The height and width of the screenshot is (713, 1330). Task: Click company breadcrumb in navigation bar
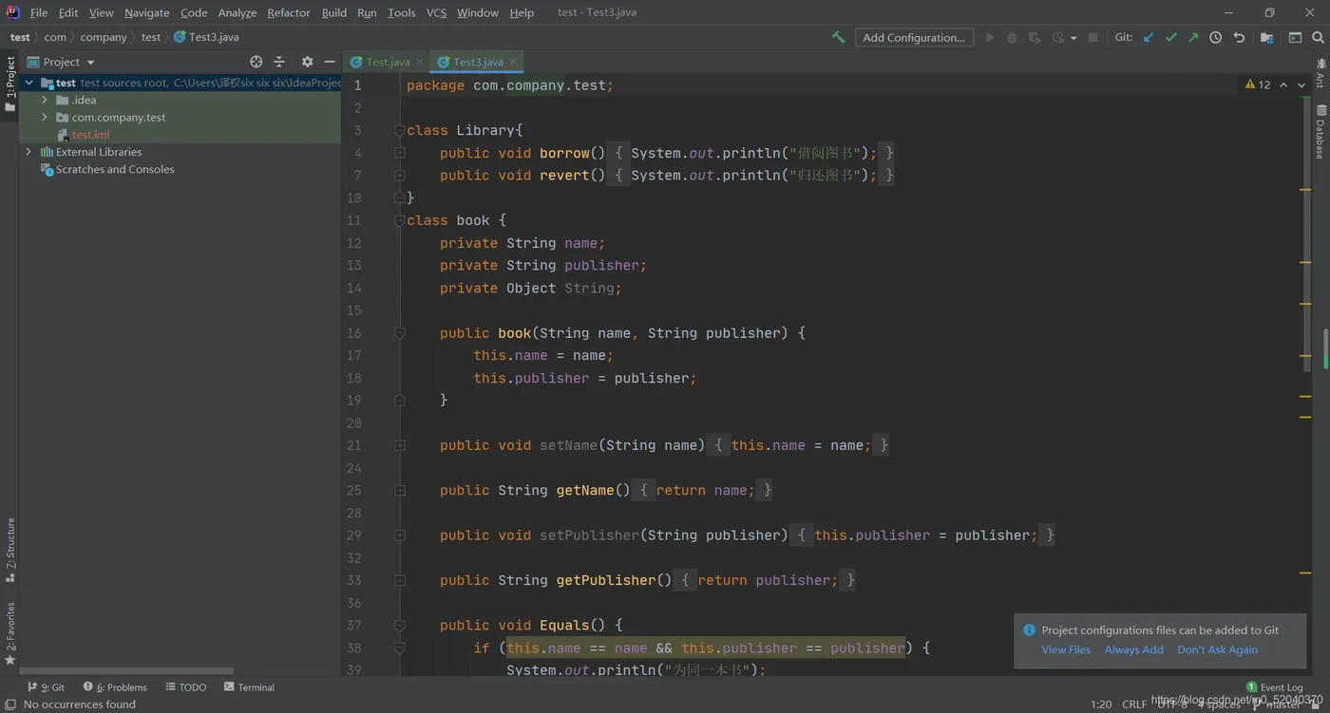click(x=104, y=37)
